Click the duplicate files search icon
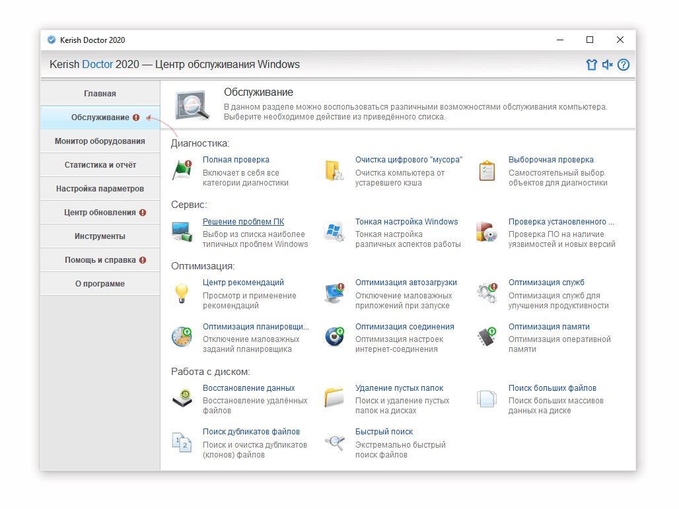 [182, 442]
